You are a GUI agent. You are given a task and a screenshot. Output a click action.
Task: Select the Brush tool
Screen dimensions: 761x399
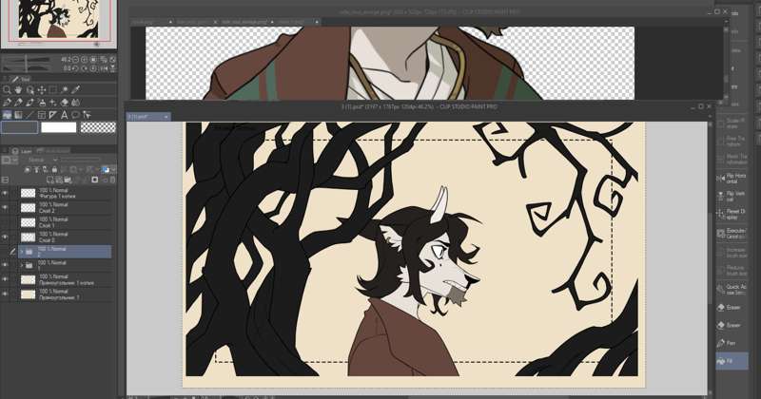click(x=30, y=103)
